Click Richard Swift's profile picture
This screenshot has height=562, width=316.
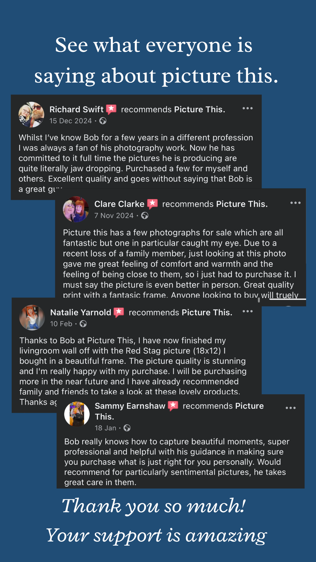(31, 114)
